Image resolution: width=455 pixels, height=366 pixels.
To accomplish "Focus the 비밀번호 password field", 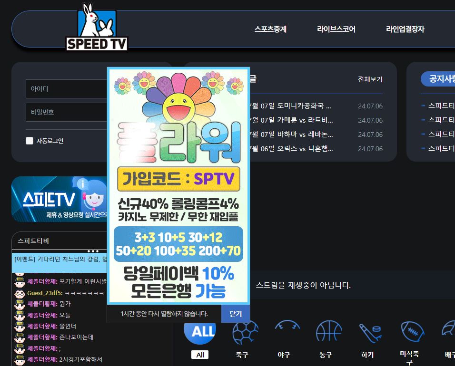I will pyautogui.click(x=67, y=112).
